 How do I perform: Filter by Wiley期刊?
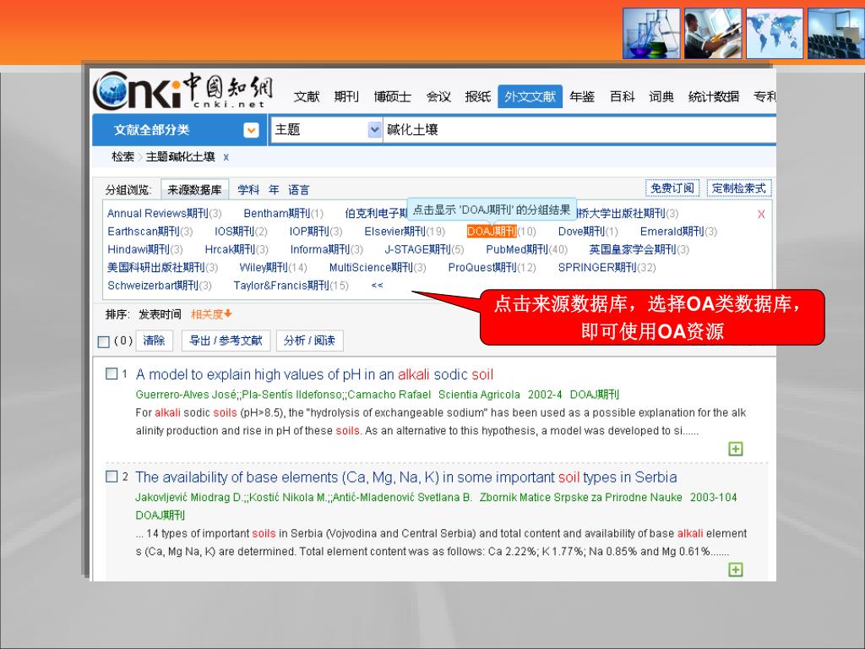click(264, 268)
